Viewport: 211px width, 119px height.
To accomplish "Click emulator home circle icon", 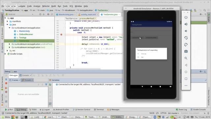I will coord(186,72).
